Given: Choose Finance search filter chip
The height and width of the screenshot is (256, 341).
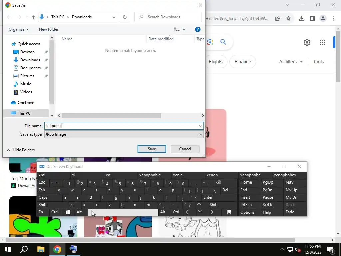Looking at the screenshot, I should [243, 62].
